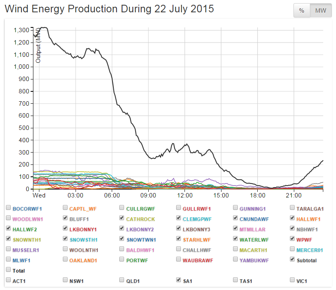Tick the VIC1 region checkbox
This screenshot has height=290, width=336.
[293, 280]
